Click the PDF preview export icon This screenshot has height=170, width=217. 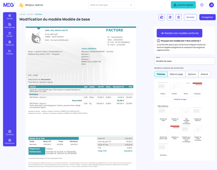[x=161, y=17]
